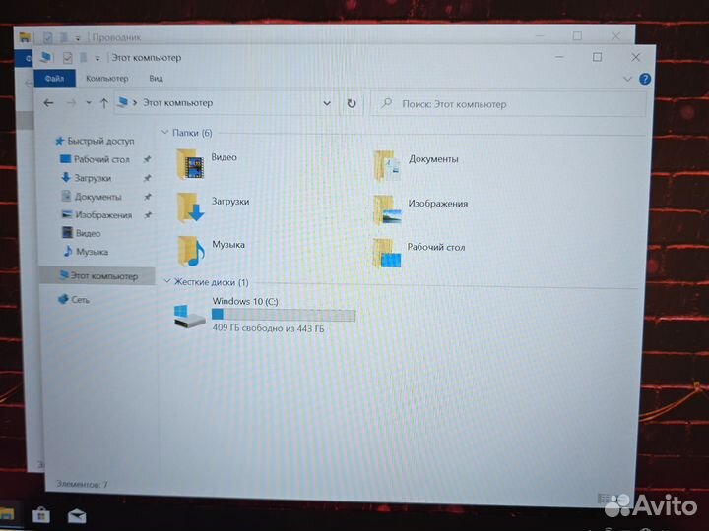Open the Рабочий стол folder icon
The width and height of the screenshot is (709, 531).
387,253
